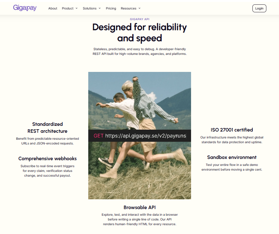The height and width of the screenshot is (234, 279).
Task: Expand the Product dropdown chevron
Action: [x=77, y=8]
